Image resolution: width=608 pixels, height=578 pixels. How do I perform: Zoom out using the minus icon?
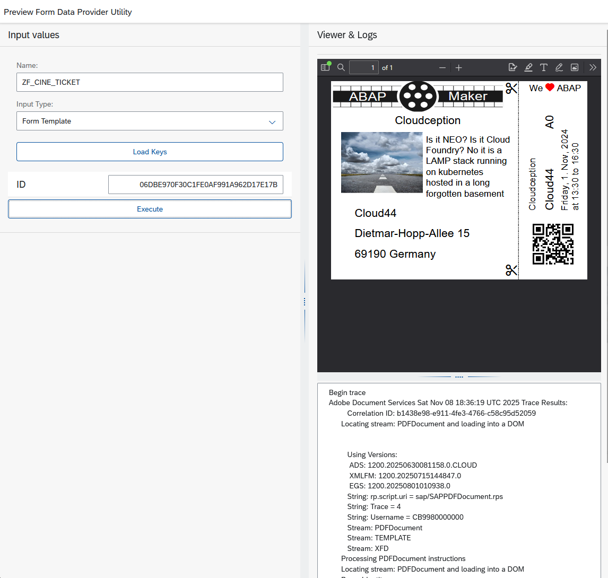[x=442, y=67]
